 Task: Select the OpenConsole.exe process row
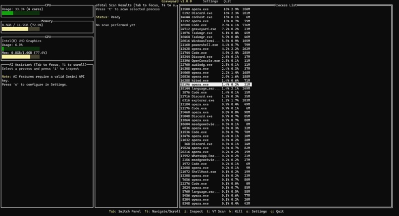click(215, 61)
